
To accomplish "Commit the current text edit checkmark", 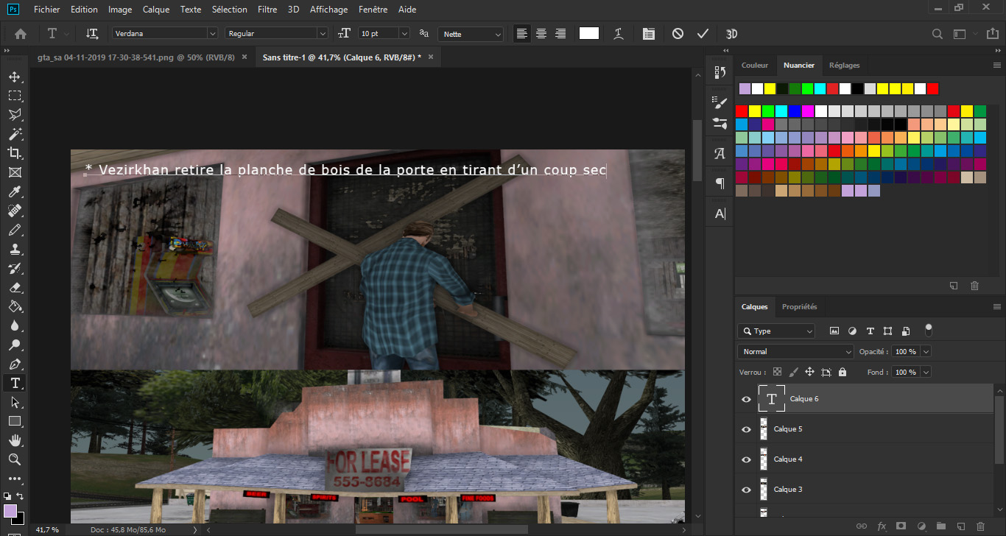I will pyautogui.click(x=703, y=33).
